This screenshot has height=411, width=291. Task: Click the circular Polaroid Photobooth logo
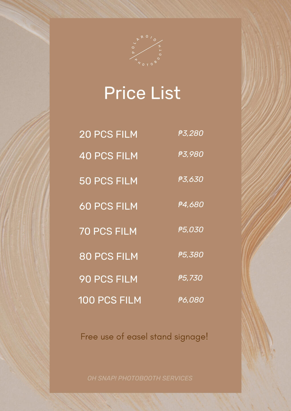pos(146,50)
